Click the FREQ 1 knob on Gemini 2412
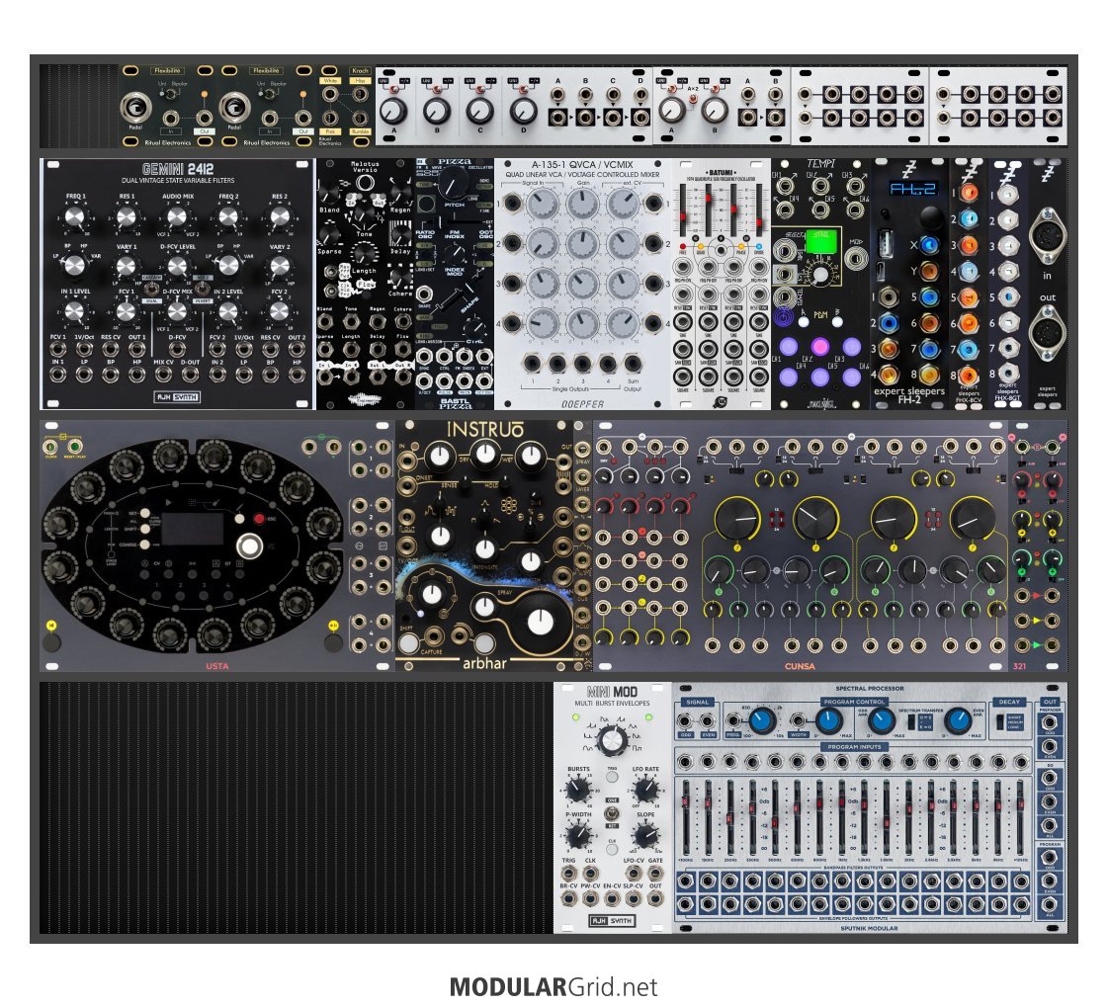This screenshot has height=1008, width=1108. pos(75,218)
